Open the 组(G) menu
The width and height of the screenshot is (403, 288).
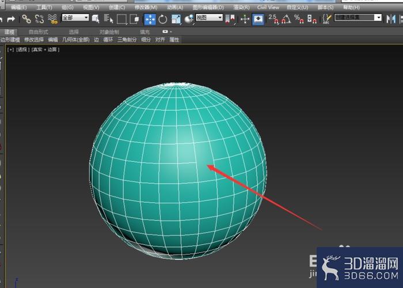click(x=67, y=7)
